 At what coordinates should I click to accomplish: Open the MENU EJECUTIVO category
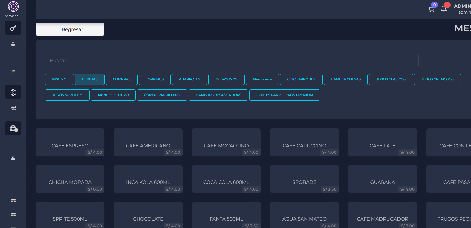tap(113, 95)
